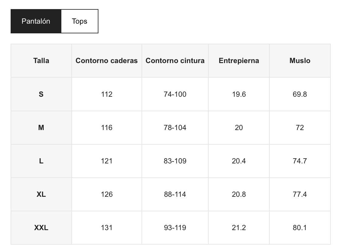
Task: Click the inseam value 20.4
Action: (239, 161)
